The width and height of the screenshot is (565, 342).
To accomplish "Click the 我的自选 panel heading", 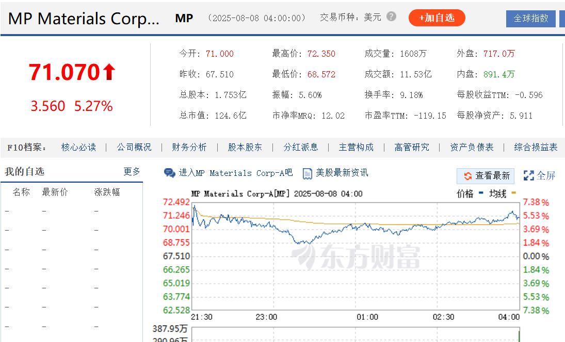I will (x=24, y=171).
